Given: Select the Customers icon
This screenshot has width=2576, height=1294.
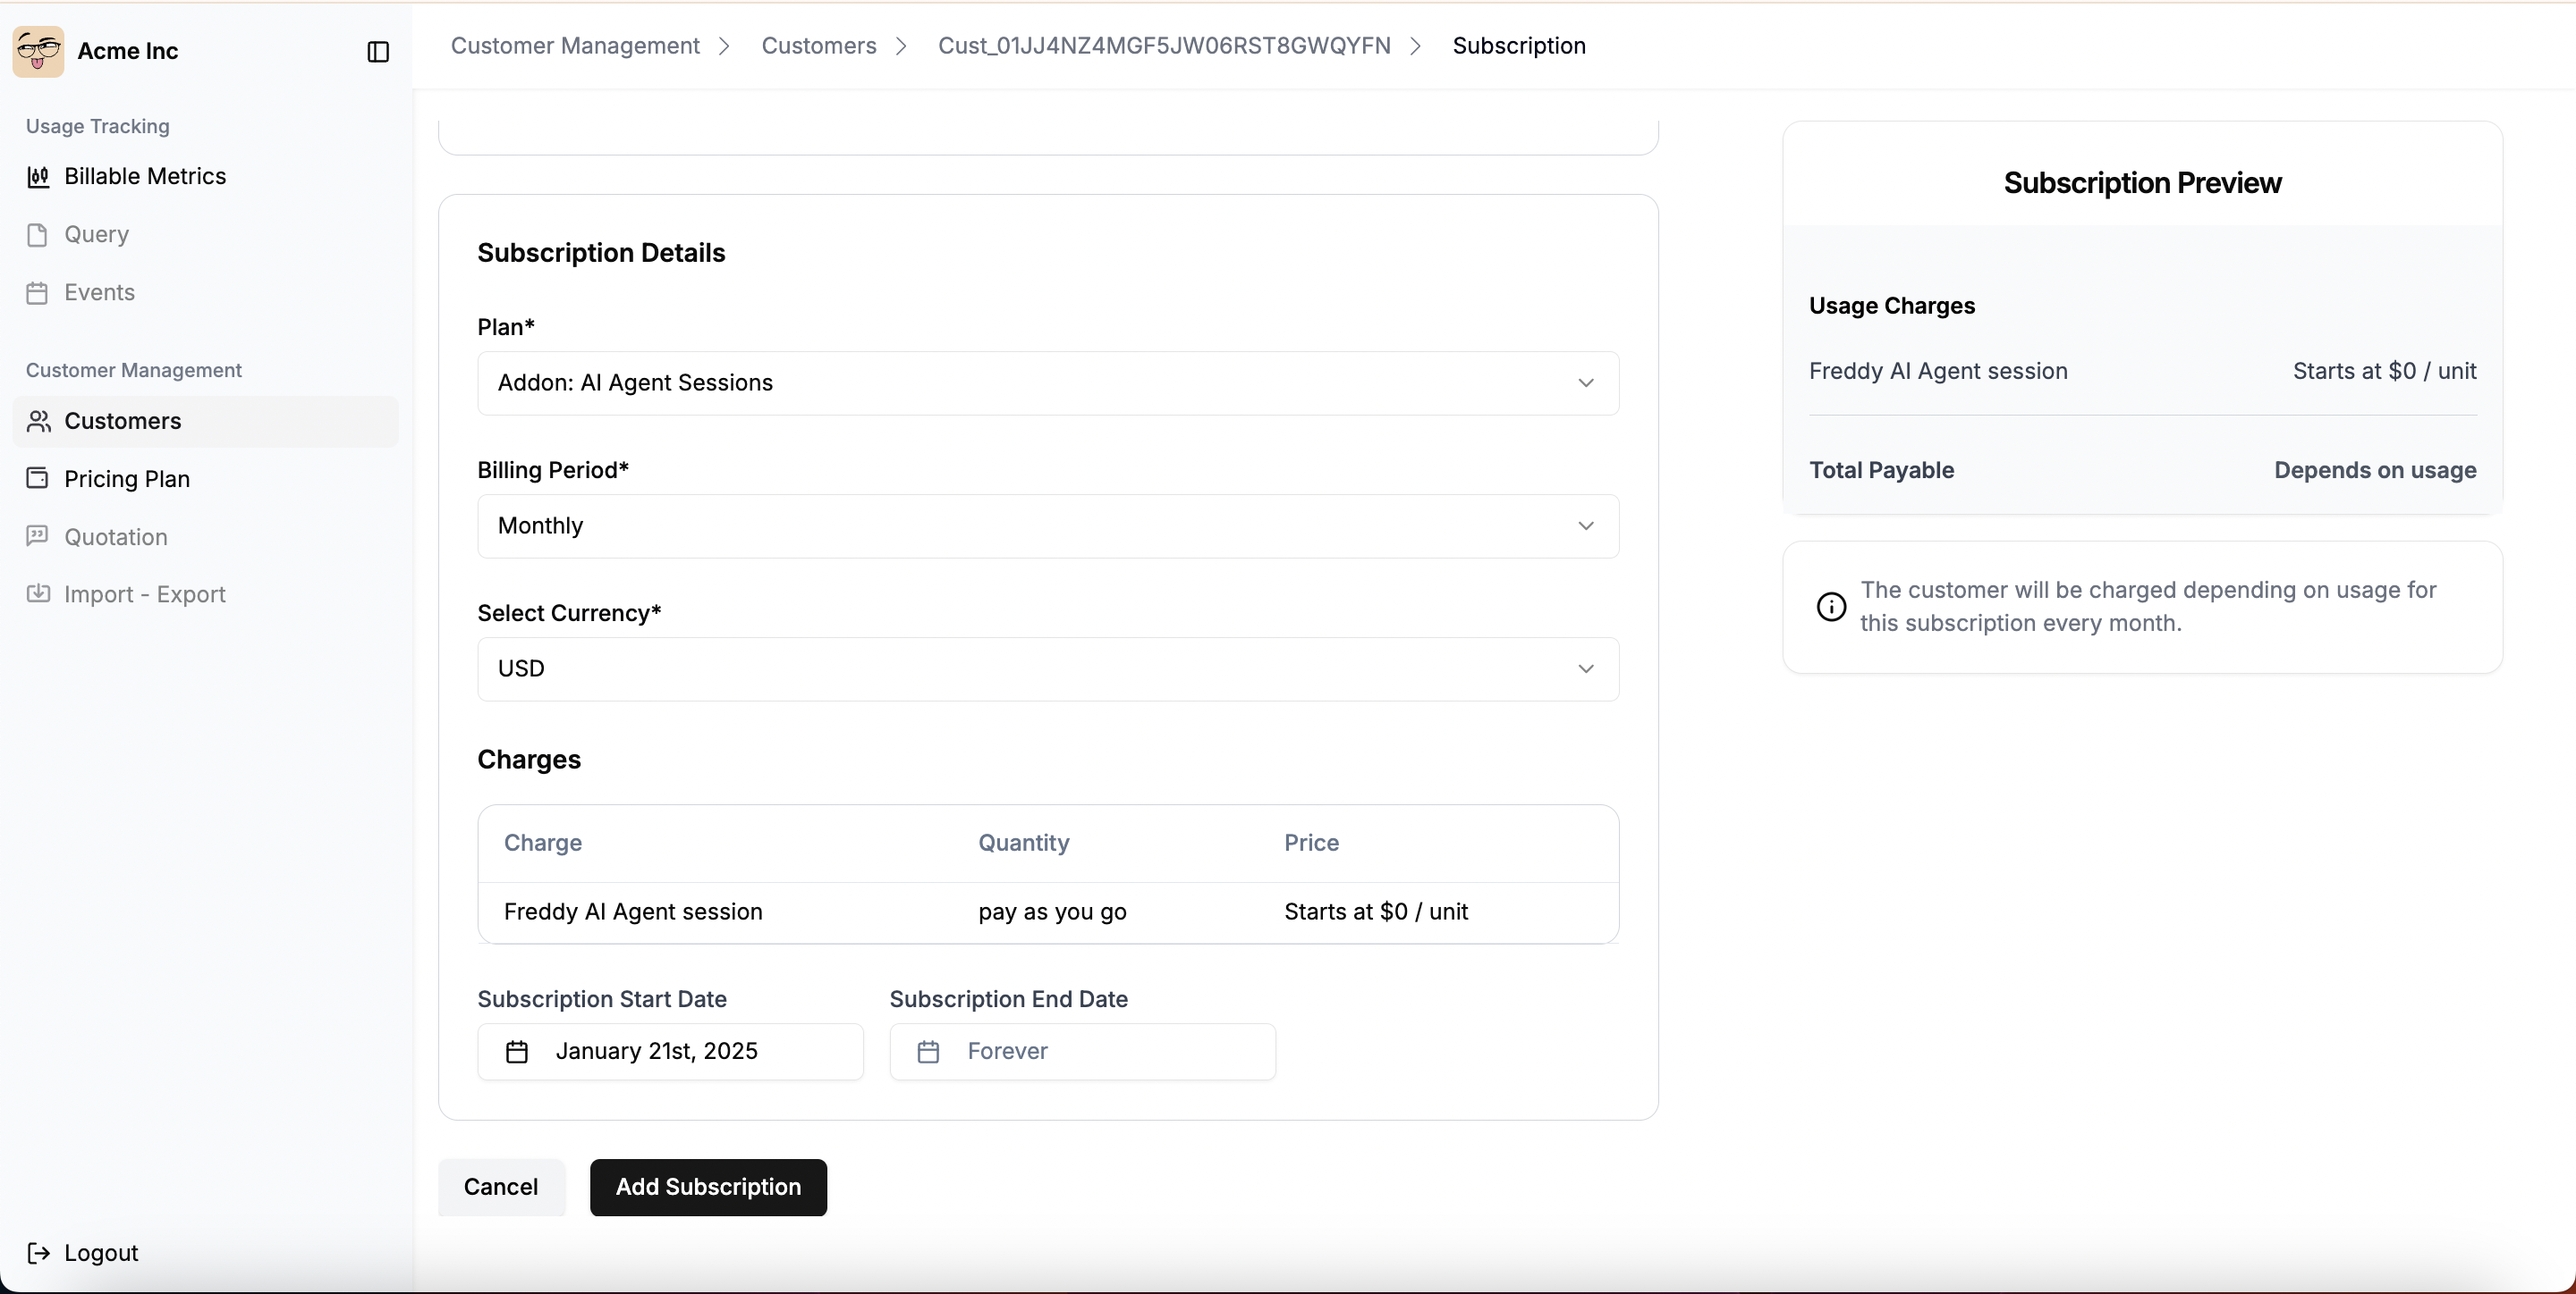Looking at the screenshot, I should [x=39, y=421].
